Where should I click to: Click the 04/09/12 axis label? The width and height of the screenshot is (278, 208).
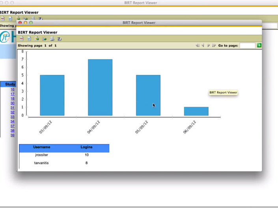(93, 127)
